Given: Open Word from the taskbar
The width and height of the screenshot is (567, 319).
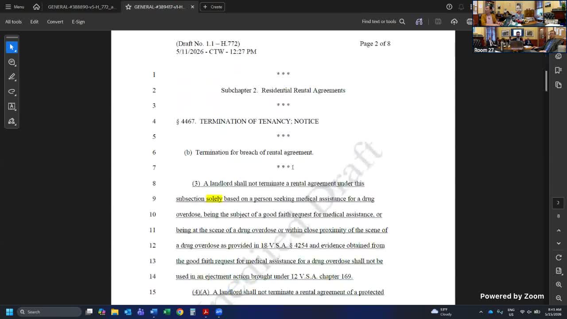Looking at the screenshot, I should (x=154, y=312).
